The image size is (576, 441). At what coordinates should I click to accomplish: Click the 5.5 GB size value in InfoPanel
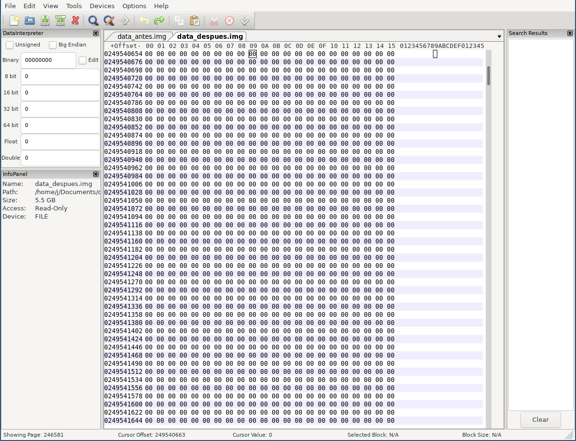45,200
